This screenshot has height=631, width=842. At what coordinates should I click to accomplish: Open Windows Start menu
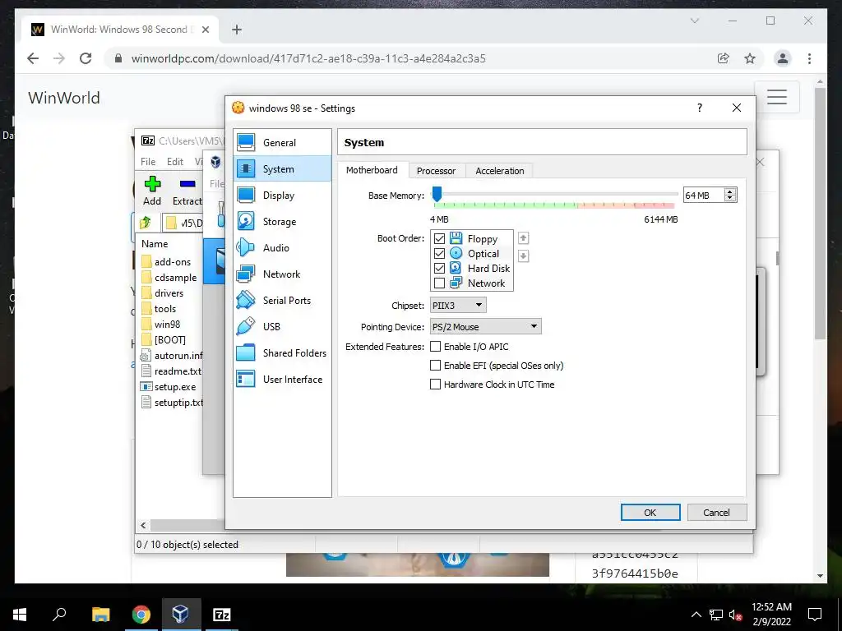coord(20,615)
